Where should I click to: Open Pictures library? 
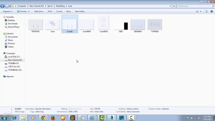pos(11,43)
